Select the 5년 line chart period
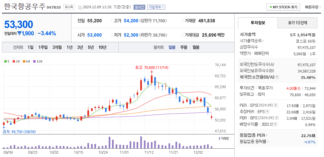This screenshot has width=324, height=157. [x=90, y=47]
